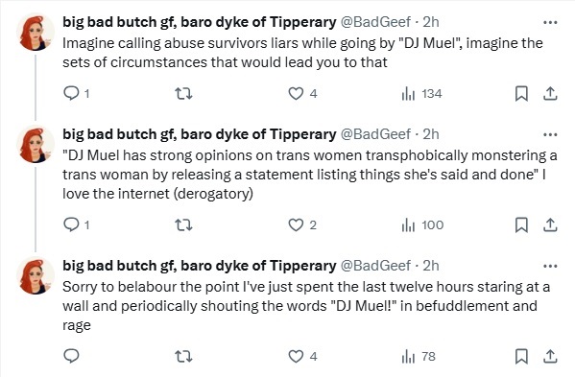Viewport: 575px width, 377px height.
Task: Like the first tweet with 4 likes
Action: 302,94
